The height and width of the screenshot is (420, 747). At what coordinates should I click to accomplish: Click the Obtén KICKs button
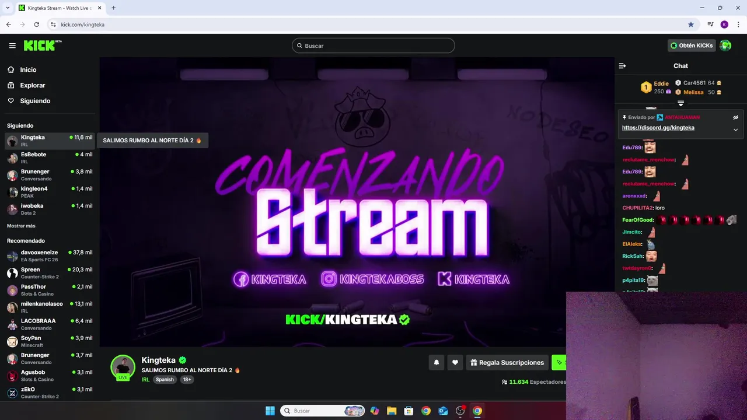coord(692,45)
